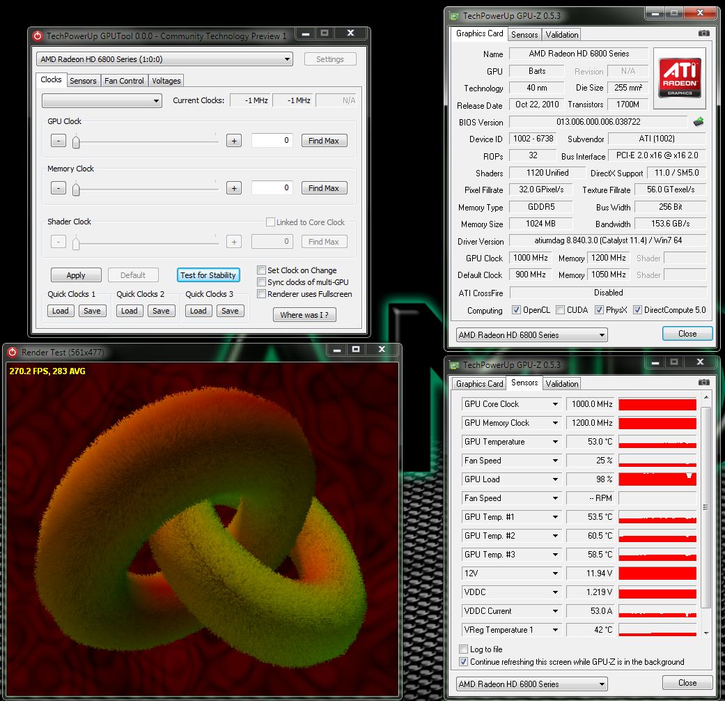Screen dimensions: 725x701
Task: Enable Log to file in Sensors window
Action: tap(463, 649)
